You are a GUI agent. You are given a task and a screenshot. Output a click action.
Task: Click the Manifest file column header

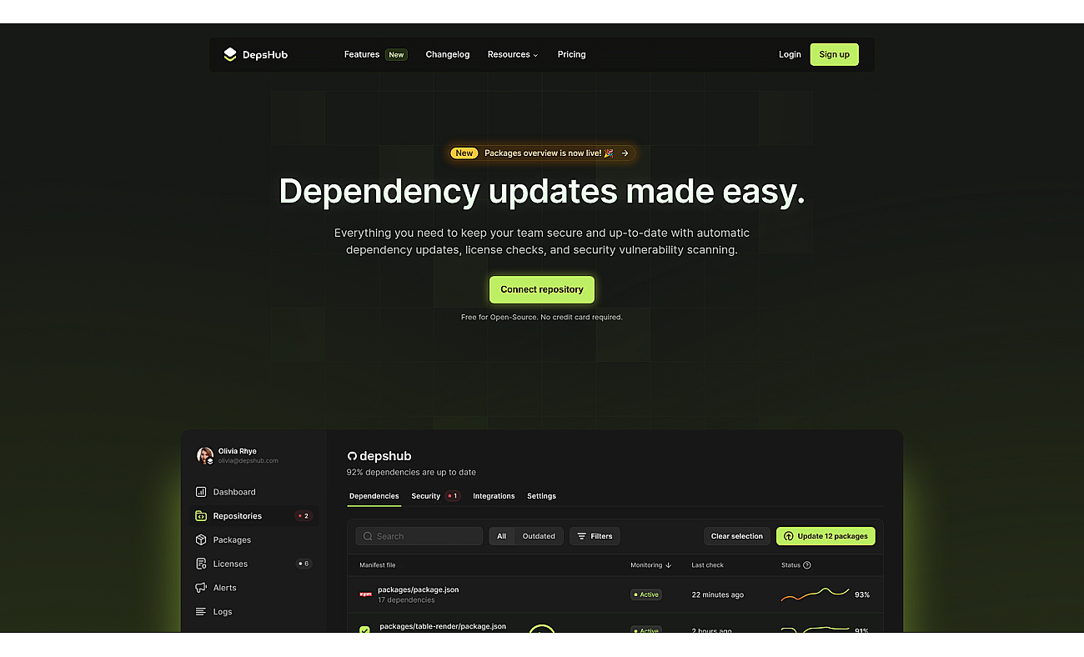pyautogui.click(x=378, y=565)
